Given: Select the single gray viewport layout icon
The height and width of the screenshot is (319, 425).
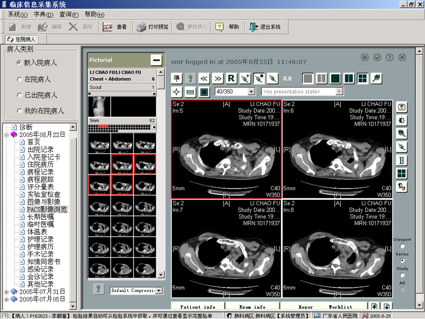Looking at the screenshot, I should click(x=308, y=79).
